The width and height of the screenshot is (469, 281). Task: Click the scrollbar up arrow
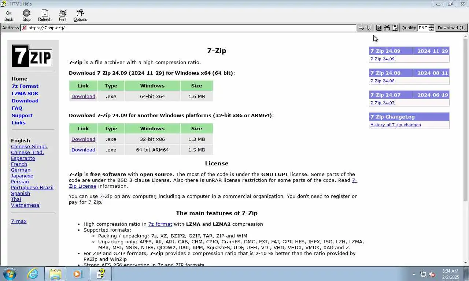pos(465,37)
